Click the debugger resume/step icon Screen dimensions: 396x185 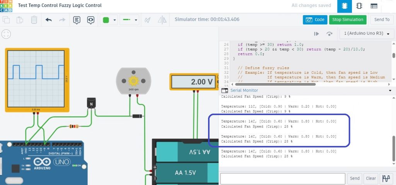pyautogui.click(x=316, y=34)
